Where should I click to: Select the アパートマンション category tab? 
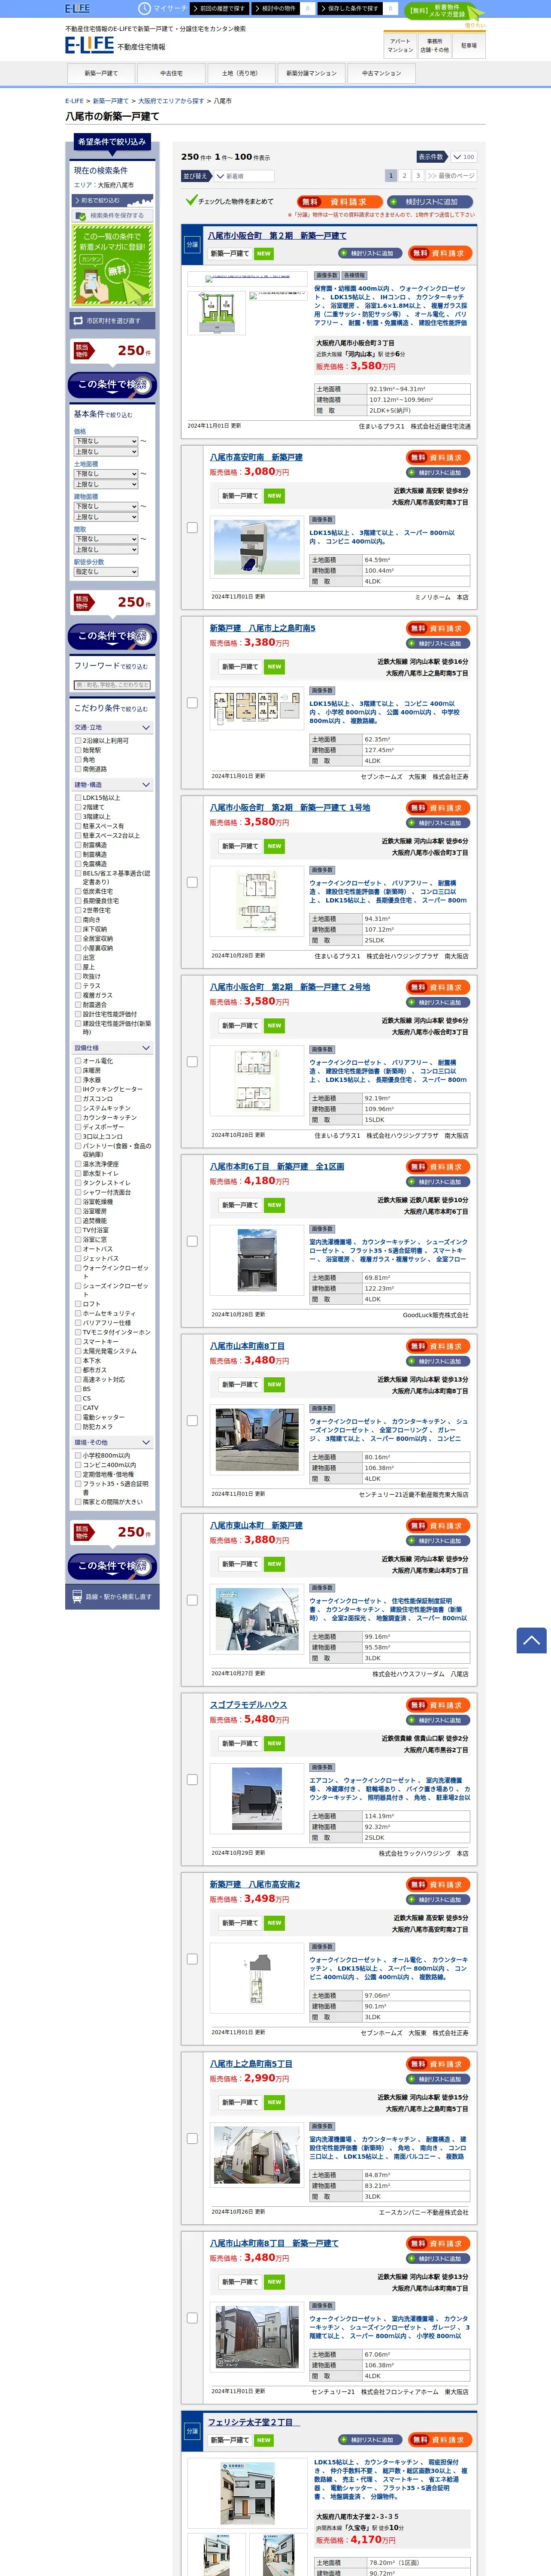(400, 46)
